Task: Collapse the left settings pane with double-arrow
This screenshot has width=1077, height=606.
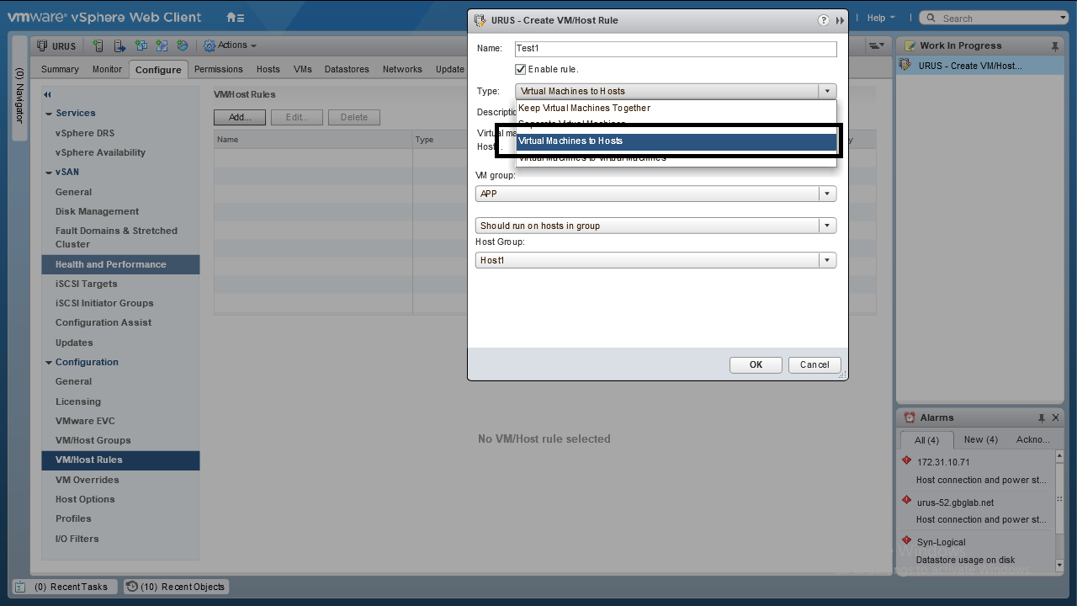Action: tap(48, 94)
